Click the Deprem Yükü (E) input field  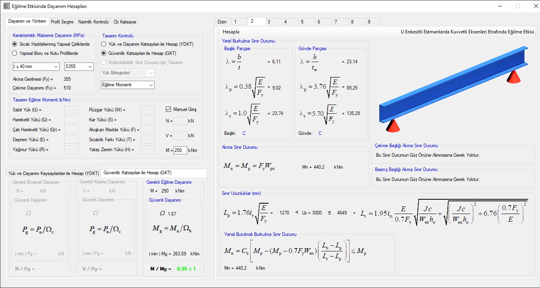[71, 140]
